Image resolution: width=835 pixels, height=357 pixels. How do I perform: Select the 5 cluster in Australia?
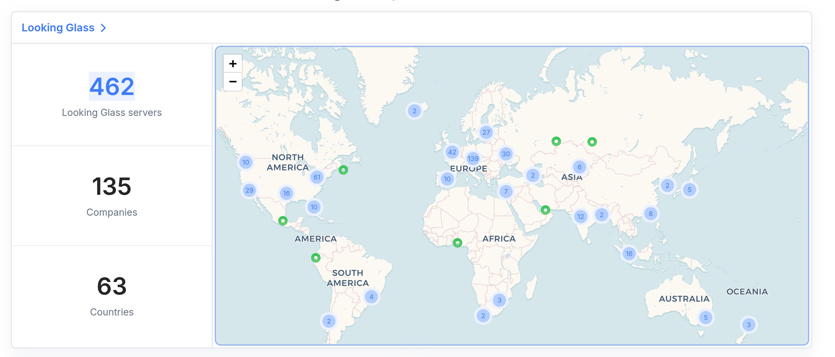[705, 318]
